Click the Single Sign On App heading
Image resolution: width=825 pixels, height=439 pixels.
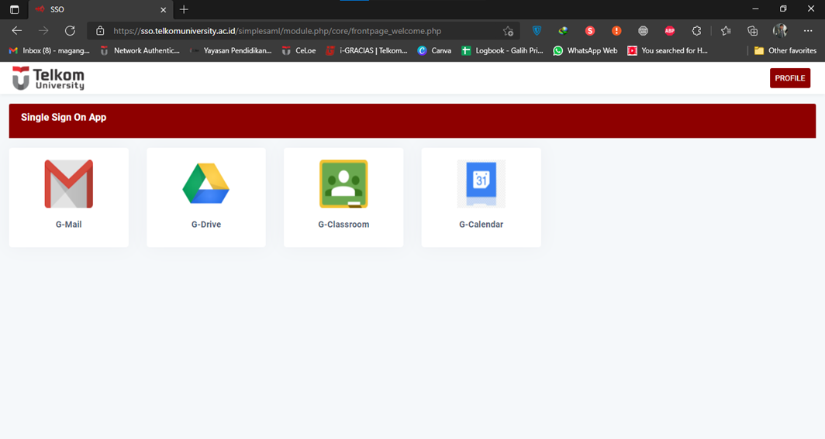(x=64, y=117)
